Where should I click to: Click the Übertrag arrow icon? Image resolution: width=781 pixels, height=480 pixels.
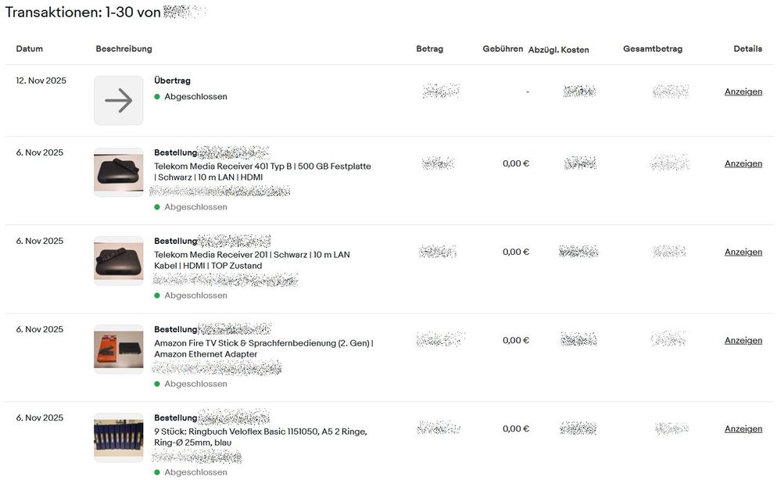tap(119, 100)
